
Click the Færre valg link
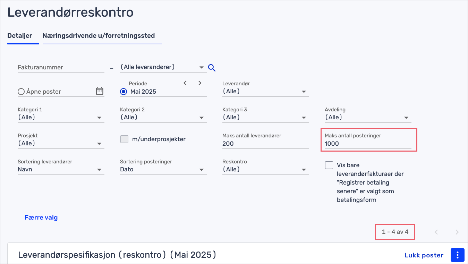point(41,218)
